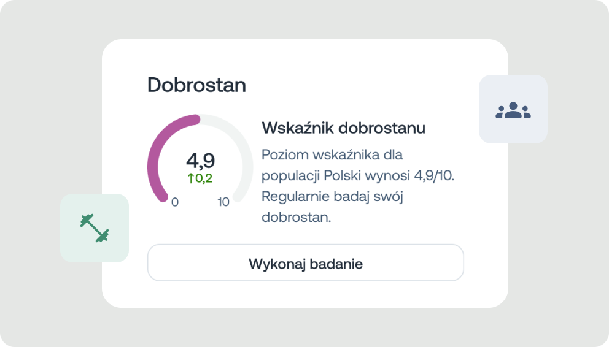Click the 4,9/10 text in description

[x=434, y=175]
